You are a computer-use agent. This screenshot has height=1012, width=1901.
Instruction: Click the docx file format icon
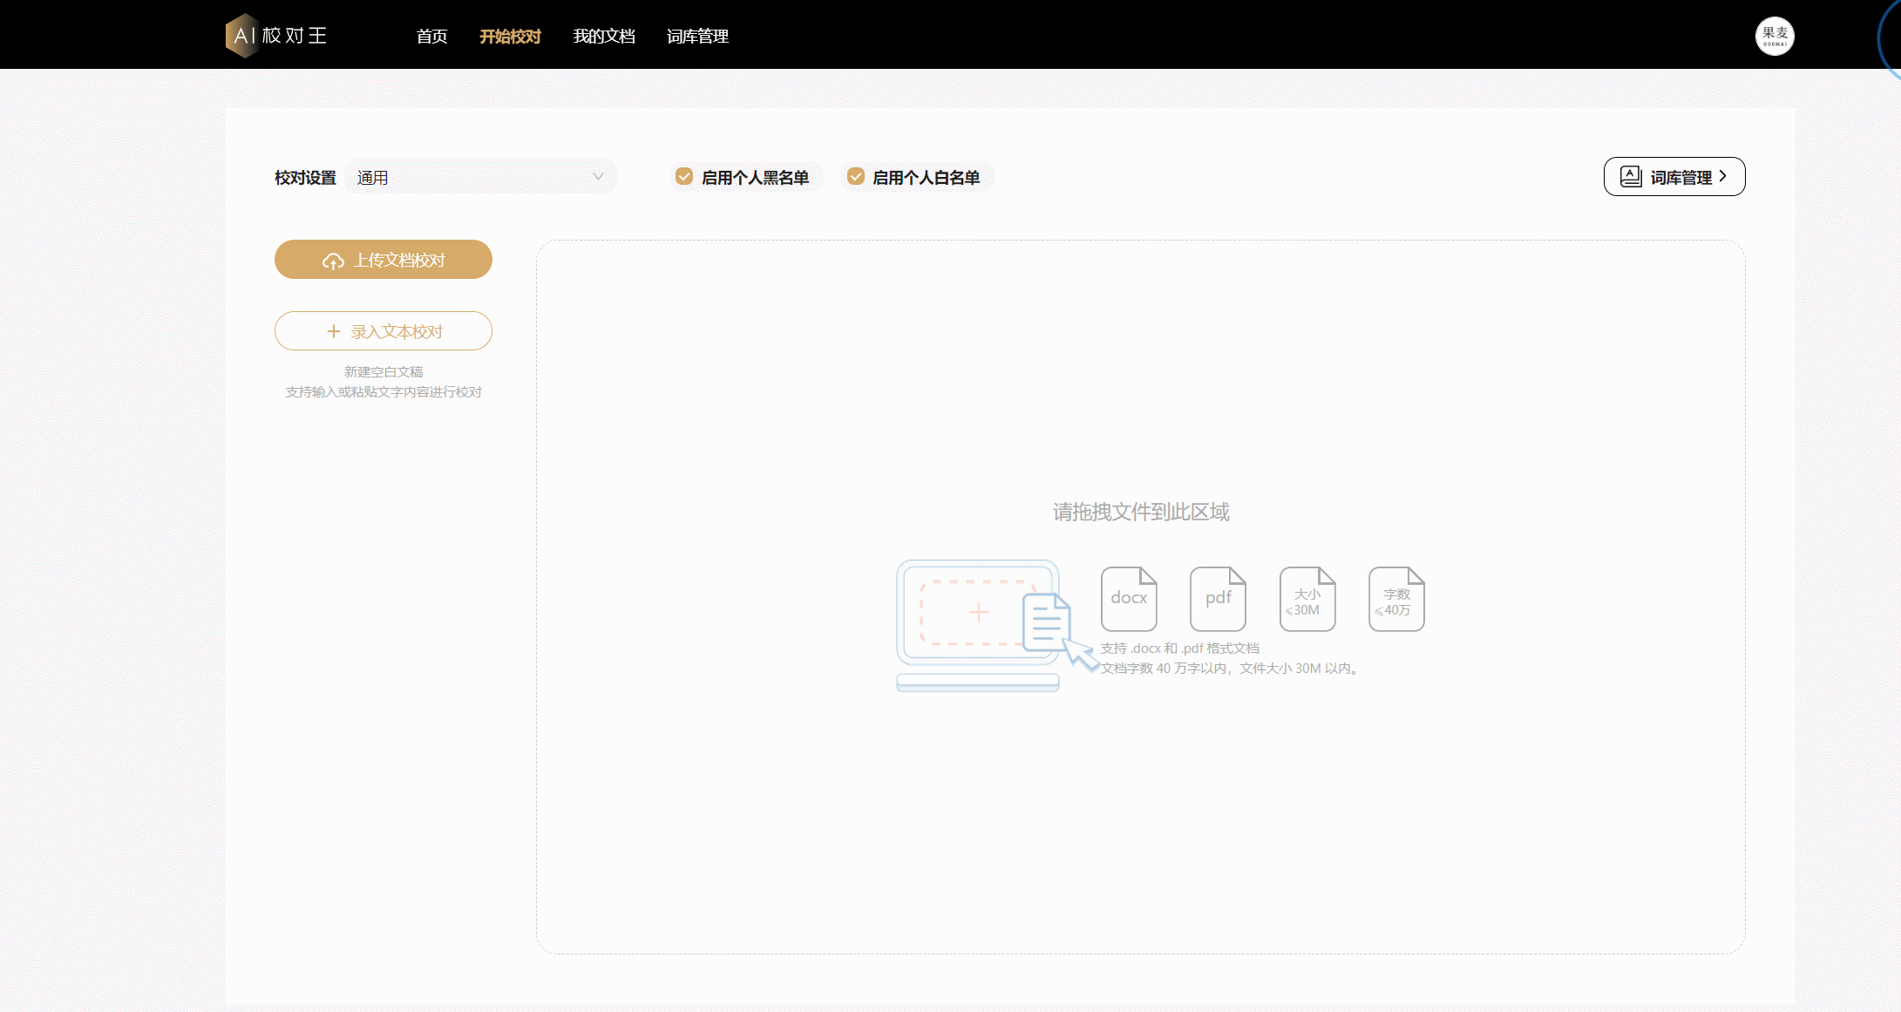click(x=1129, y=599)
